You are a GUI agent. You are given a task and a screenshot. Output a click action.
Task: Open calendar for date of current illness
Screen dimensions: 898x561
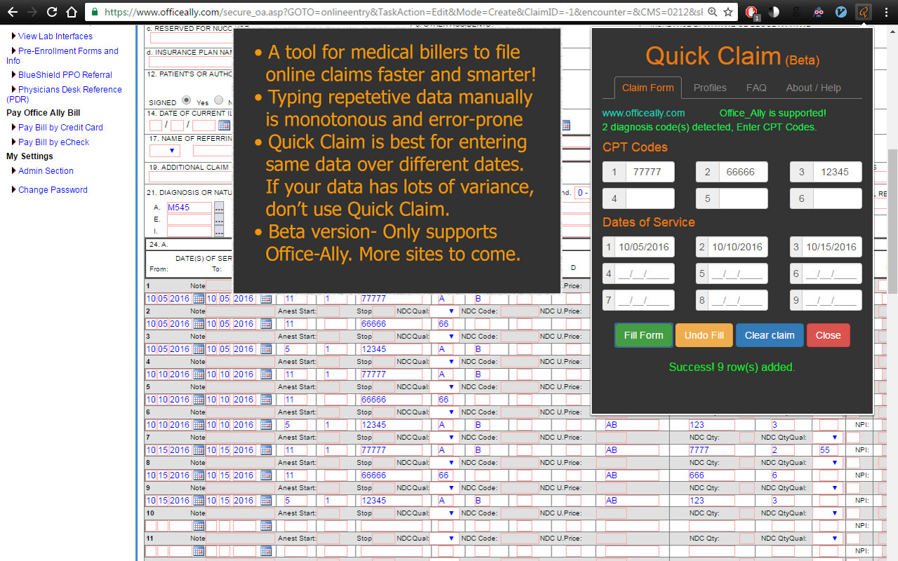click(x=224, y=126)
